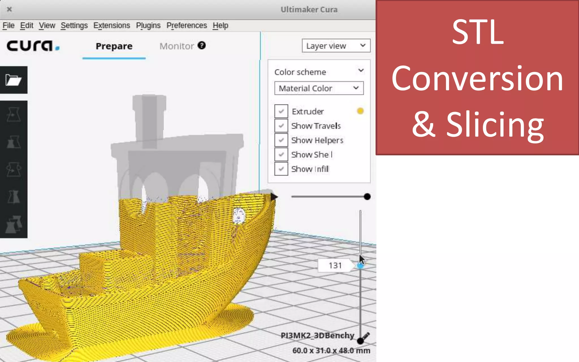Open the Extensions menu
Viewport: 579px width, 362px height.
click(x=112, y=25)
